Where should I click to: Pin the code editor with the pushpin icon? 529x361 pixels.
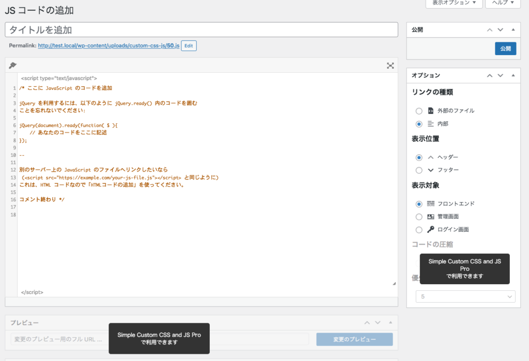click(14, 65)
